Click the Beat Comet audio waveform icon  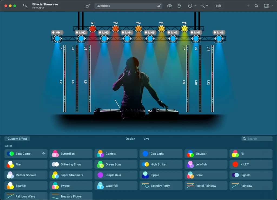(x=44, y=154)
